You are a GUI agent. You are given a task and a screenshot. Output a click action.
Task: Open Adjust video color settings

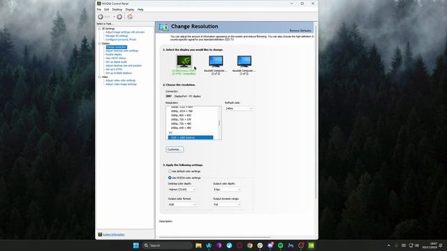point(121,81)
